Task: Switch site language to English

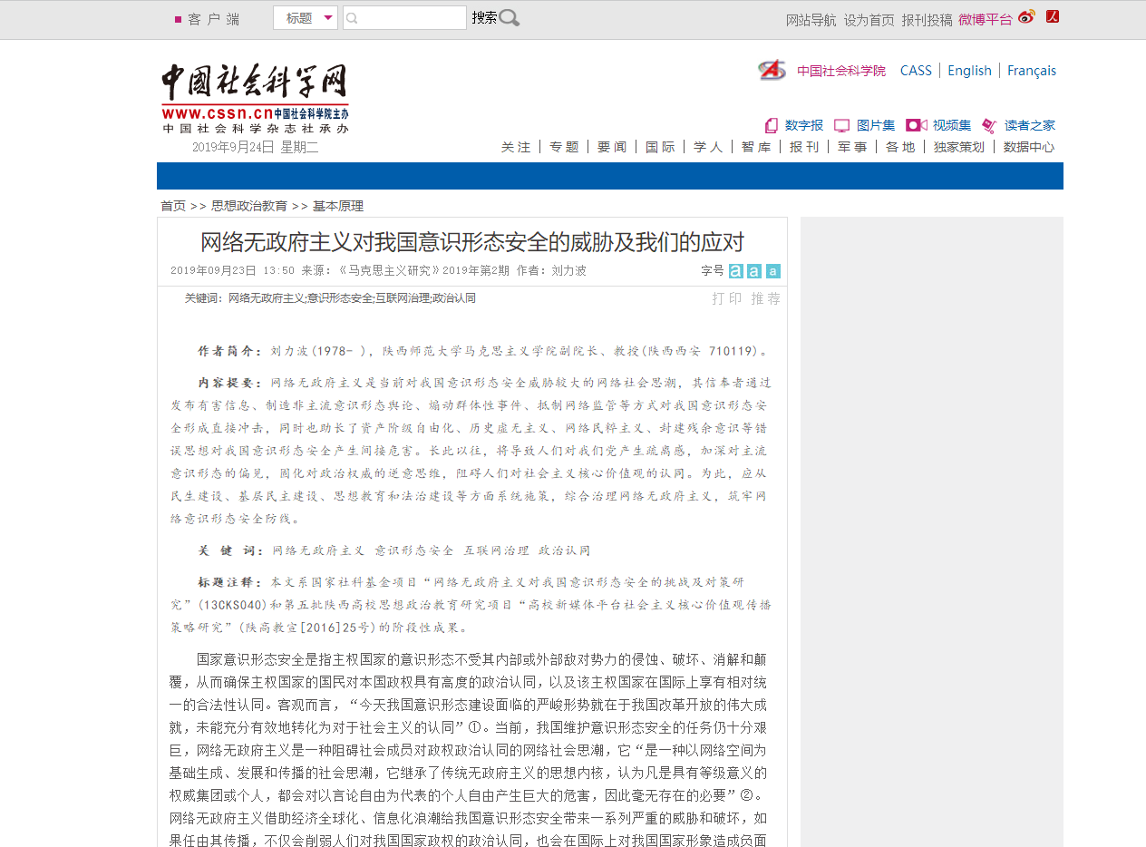Action: (x=969, y=71)
